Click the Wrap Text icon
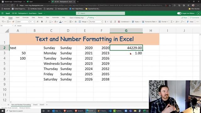 (x=76, y=22)
